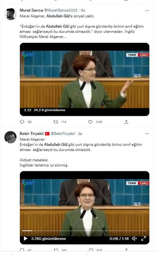Image resolution: width=158 pixels, height=256 pixels.
Task: Click the first video with 24,2 B views
Action: click(84, 79)
